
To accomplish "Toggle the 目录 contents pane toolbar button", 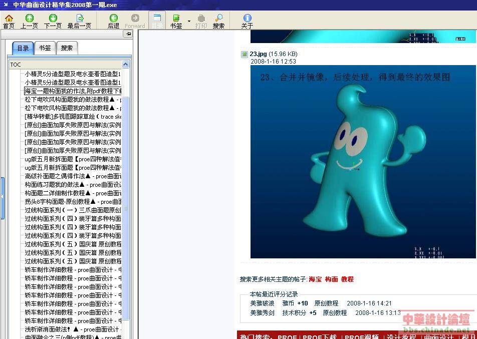I will point(157,21).
